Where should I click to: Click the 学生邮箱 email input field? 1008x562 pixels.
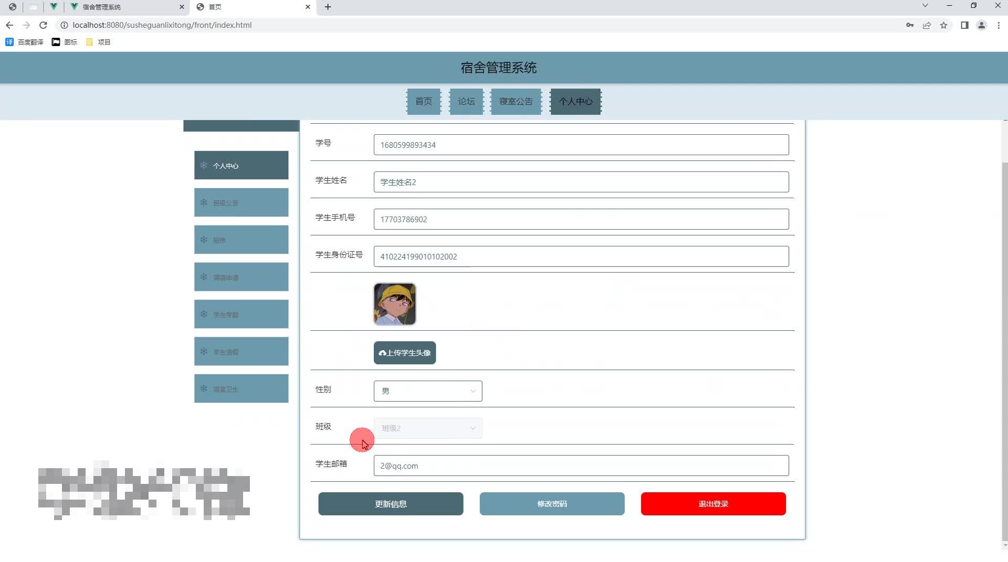click(x=581, y=466)
